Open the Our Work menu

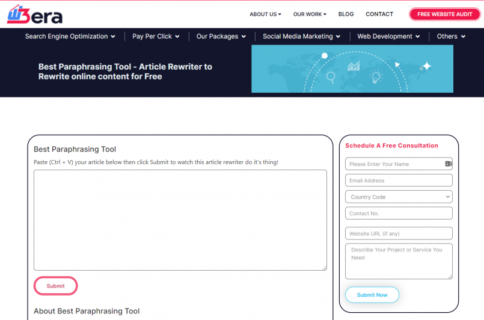tap(310, 14)
